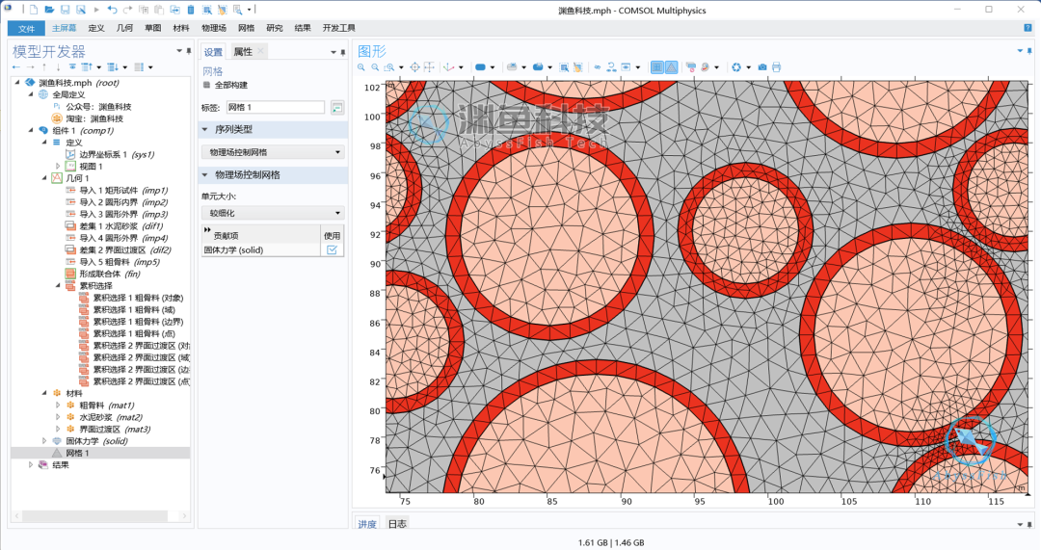Image resolution: width=1041 pixels, height=550 pixels.
Task: Toggle the grid display button in graphics toolbar
Action: (656, 67)
